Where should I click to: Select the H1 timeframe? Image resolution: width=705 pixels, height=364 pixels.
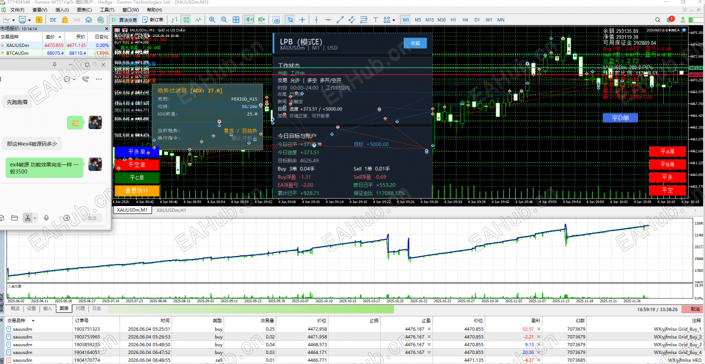pos(454,19)
